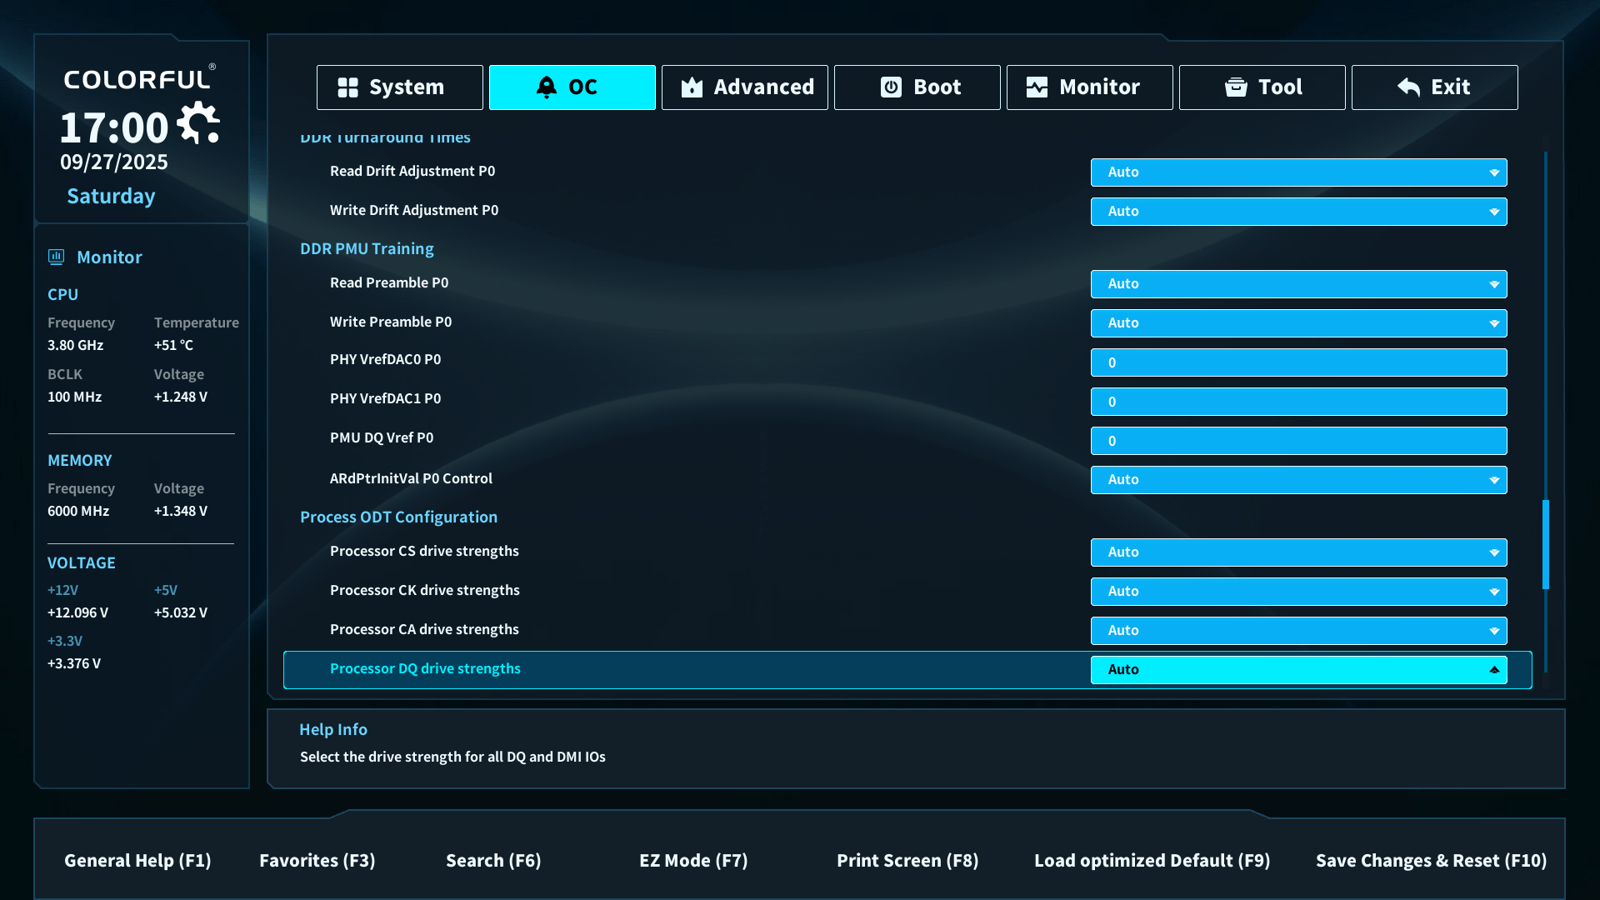Click the PHY VrefDAC1 P0 value field

[x=1298, y=402]
